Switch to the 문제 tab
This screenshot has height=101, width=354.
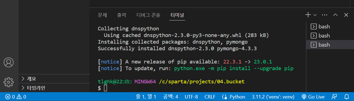pos(103,15)
